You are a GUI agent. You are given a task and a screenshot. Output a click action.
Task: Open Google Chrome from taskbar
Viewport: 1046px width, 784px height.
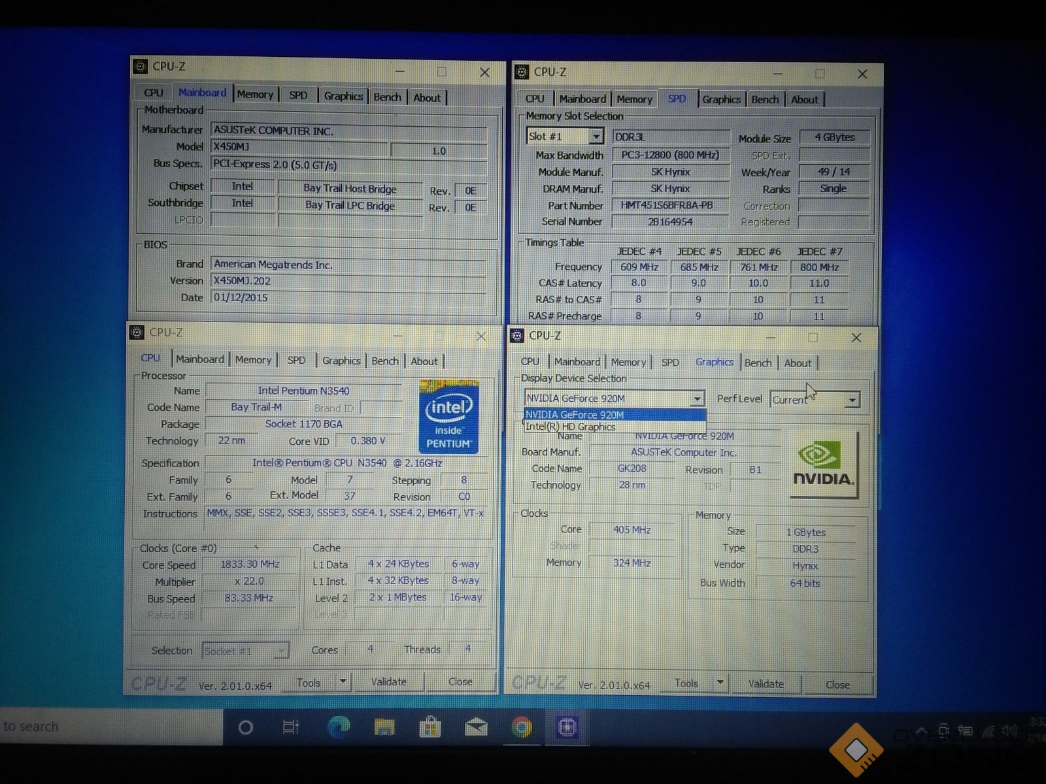[x=522, y=727]
